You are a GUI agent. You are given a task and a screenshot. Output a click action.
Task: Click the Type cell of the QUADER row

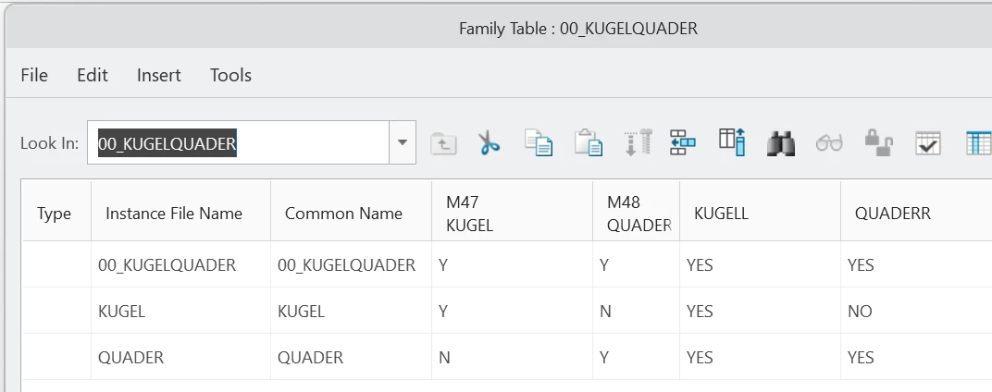point(57,357)
